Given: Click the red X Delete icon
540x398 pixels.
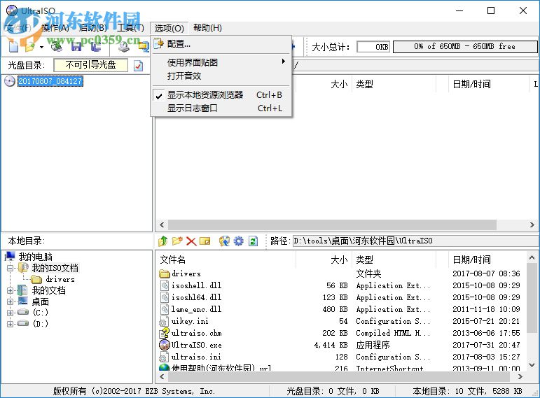Looking at the screenshot, I should (191, 241).
